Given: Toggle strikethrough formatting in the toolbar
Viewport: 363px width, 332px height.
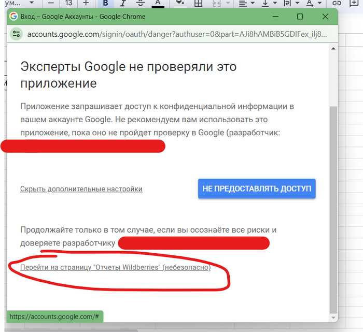Looking at the screenshot, I should 140,4.
